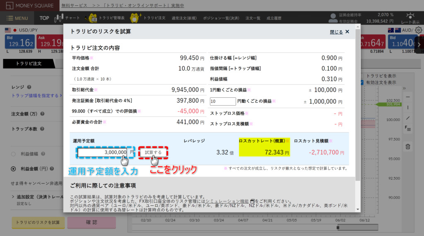
Task: Click the 10 円動くごとの損益 input field
Action: click(x=223, y=101)
